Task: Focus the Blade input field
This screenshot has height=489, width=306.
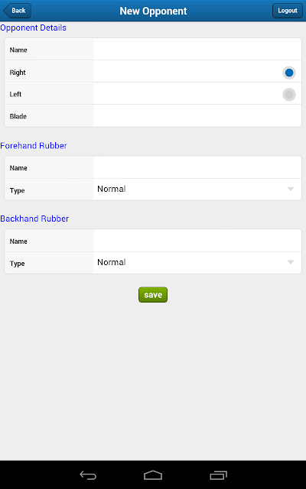Action: [197, 115]
